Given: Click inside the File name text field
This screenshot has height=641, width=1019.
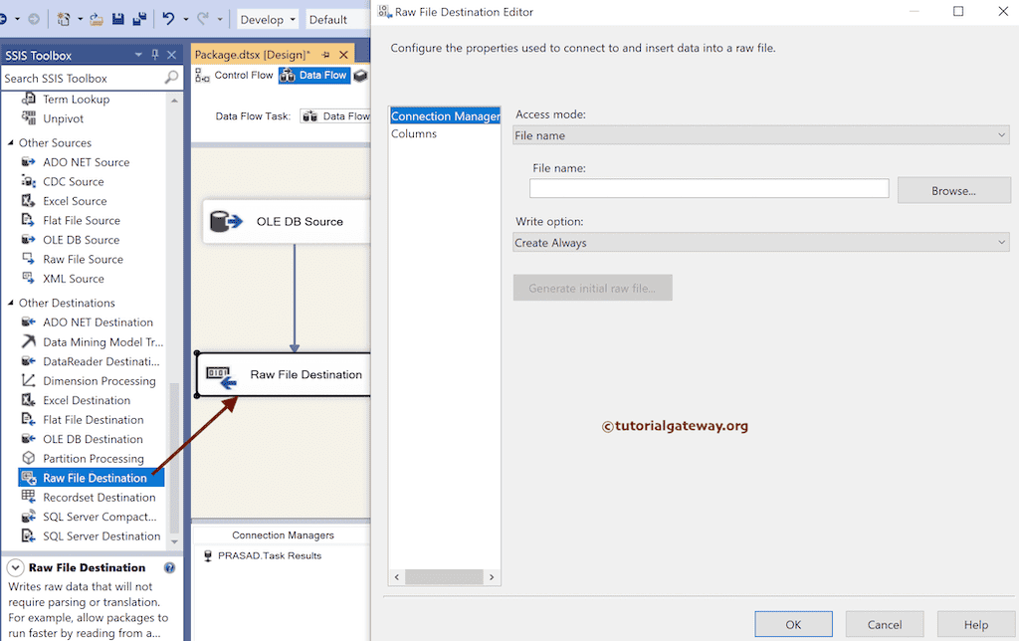Looking at the screenshot, I should coord(708,187).
